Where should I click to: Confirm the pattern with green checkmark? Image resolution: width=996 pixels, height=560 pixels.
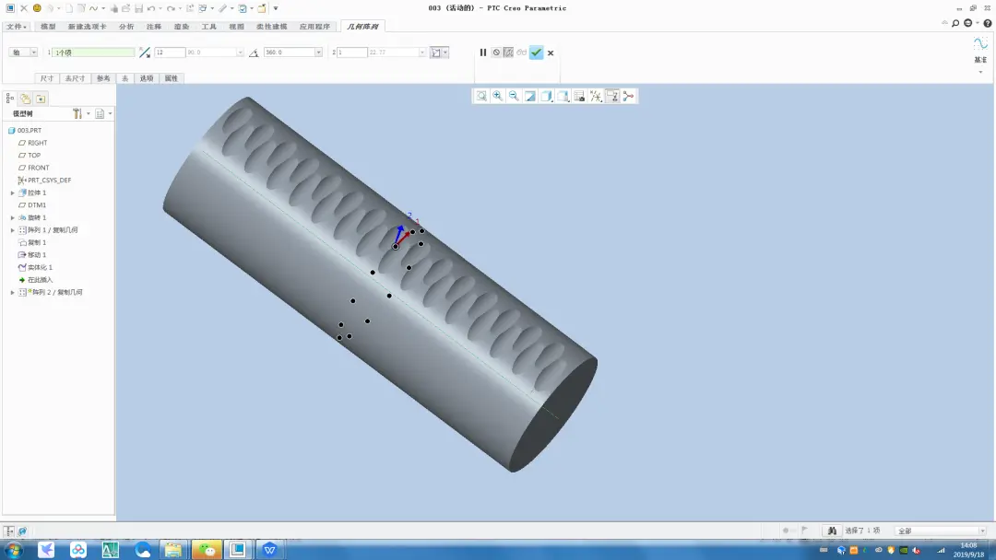pos(536,52)
